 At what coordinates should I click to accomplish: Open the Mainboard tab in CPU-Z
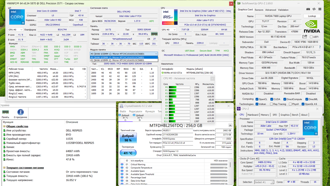coord(253,115)
